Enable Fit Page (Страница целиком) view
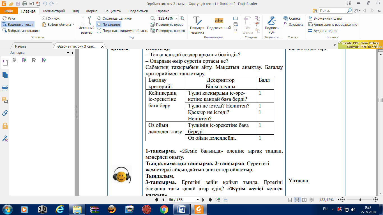Viewport: 383px width, 215px height. click(114, 18)
